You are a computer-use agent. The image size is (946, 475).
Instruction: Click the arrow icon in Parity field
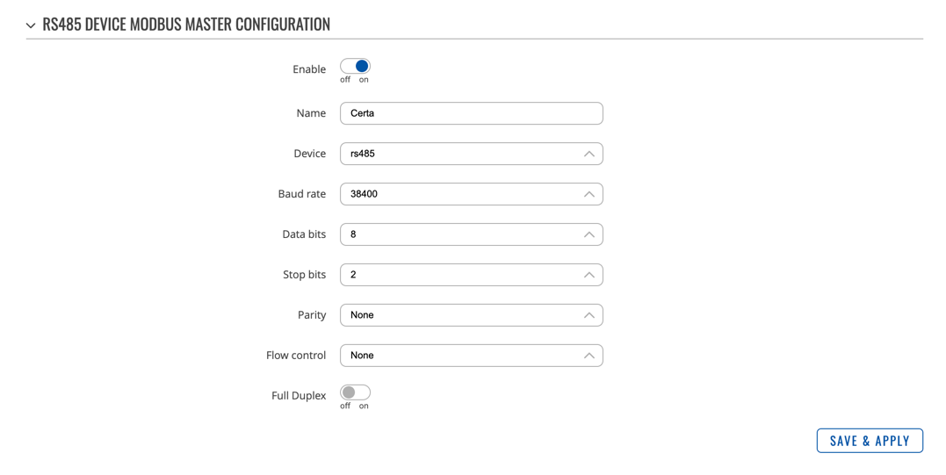click(x=589, y=315)
